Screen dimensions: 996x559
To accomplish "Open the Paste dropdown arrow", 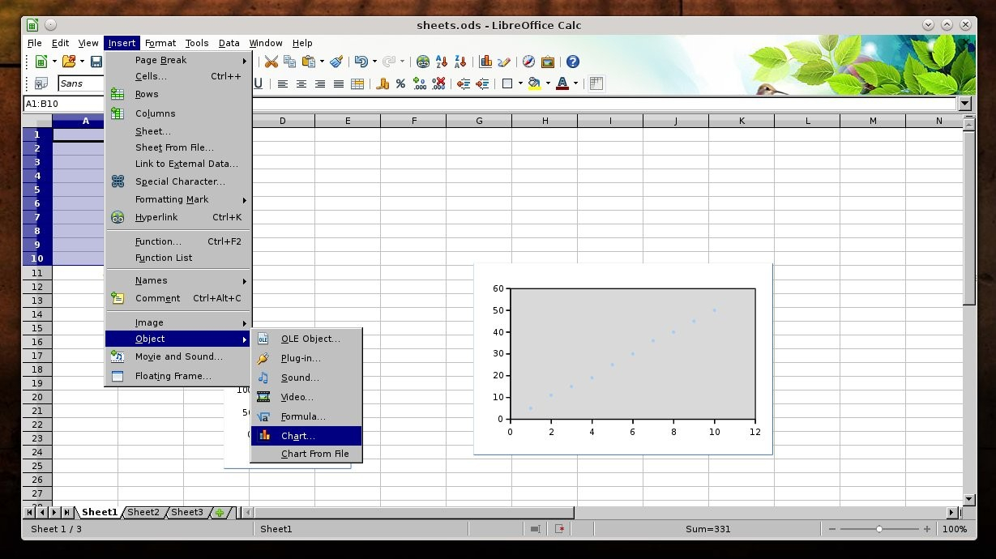I will point(322,62).
